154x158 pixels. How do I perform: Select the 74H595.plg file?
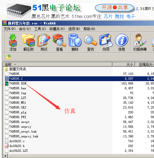(x=18, y=112)
